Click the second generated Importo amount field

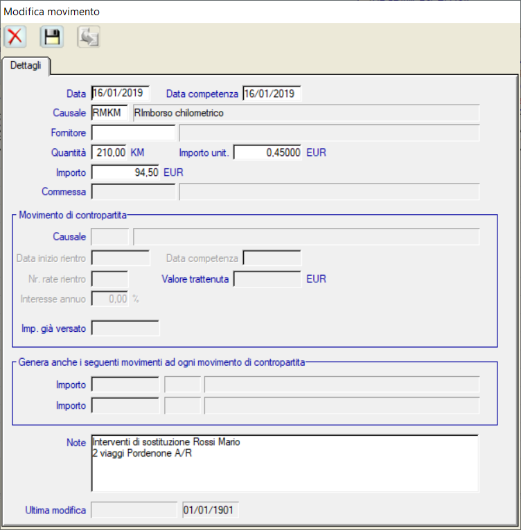(x=125, y=405)
